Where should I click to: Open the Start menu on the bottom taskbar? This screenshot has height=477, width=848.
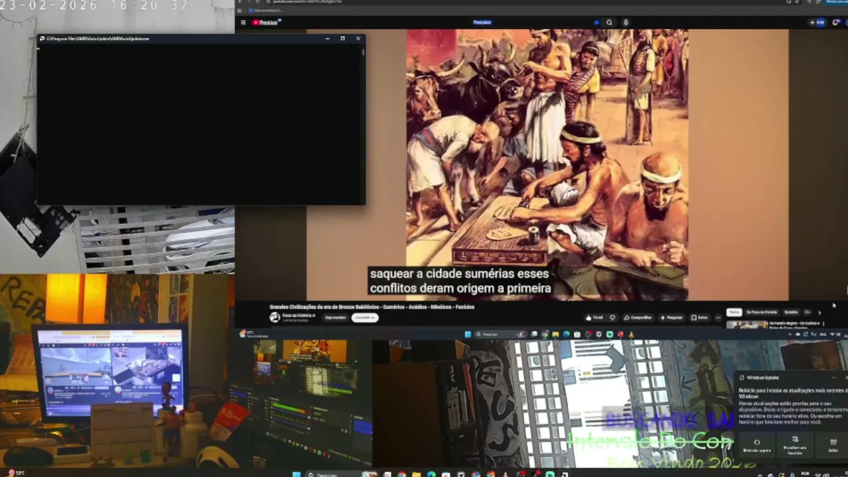296,474
